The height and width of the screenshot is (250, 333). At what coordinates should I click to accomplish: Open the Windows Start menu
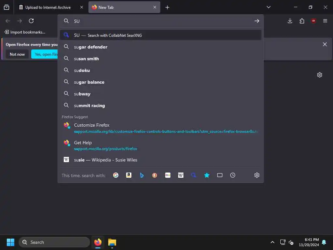pyautogui.click(x=10, y=242)
